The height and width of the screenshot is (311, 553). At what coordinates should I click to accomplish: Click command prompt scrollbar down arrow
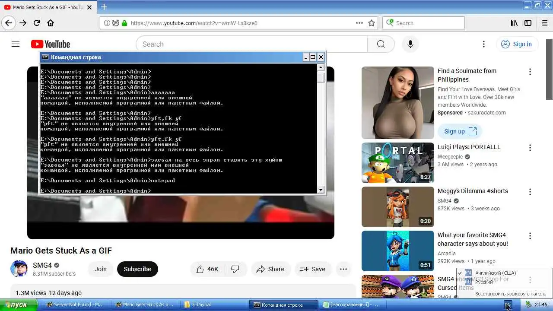[x=321, y=190]
